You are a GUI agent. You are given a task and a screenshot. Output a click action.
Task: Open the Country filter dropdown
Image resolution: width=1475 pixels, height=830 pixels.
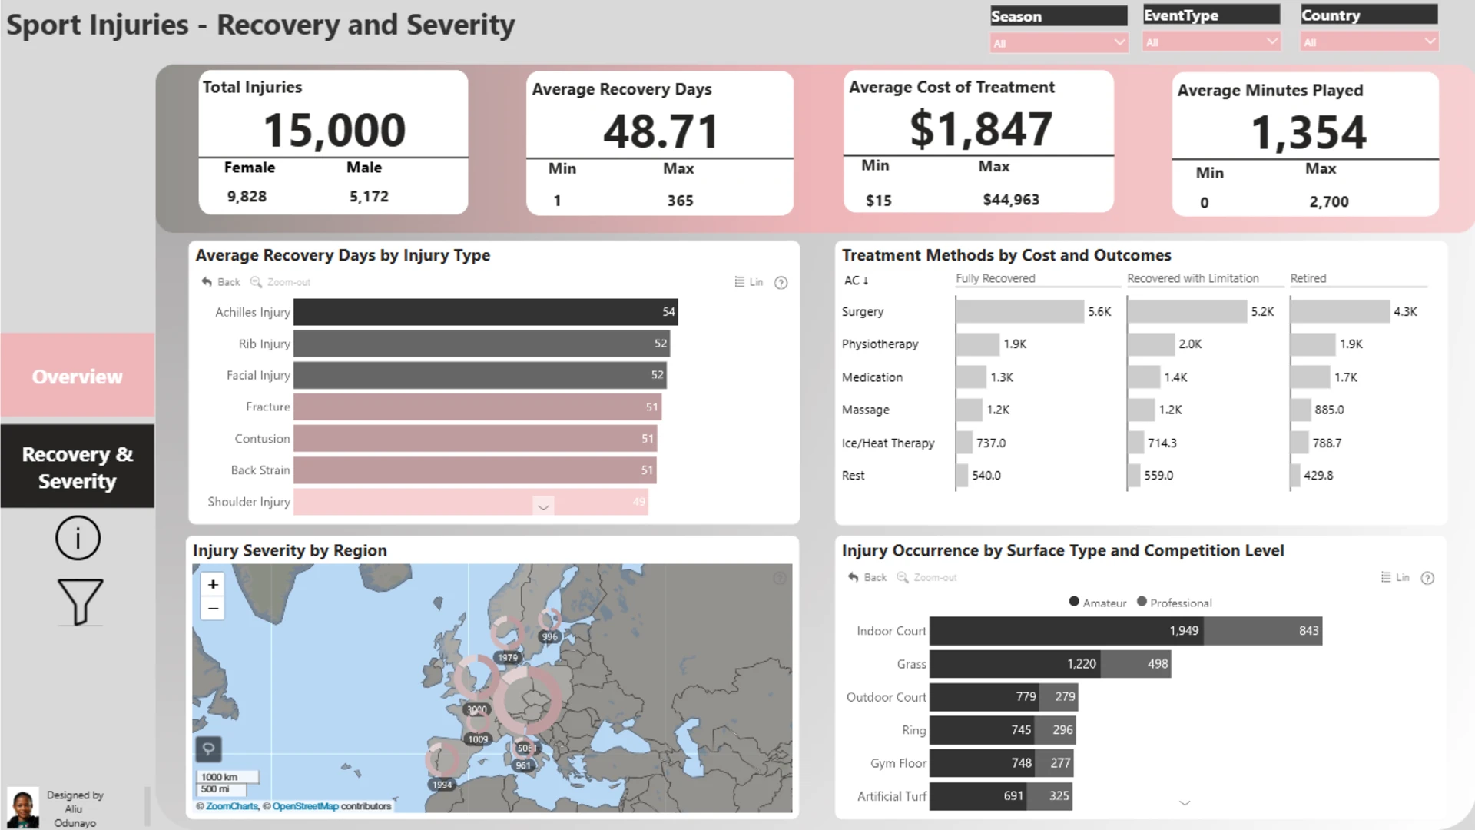(x=1369, y=42)
